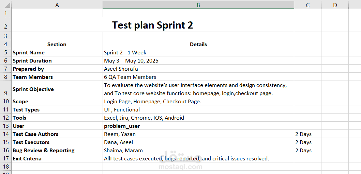The image size is (361, 174).
Task: Select column D header
Action: pyautogui.click(x=335, y=5)
